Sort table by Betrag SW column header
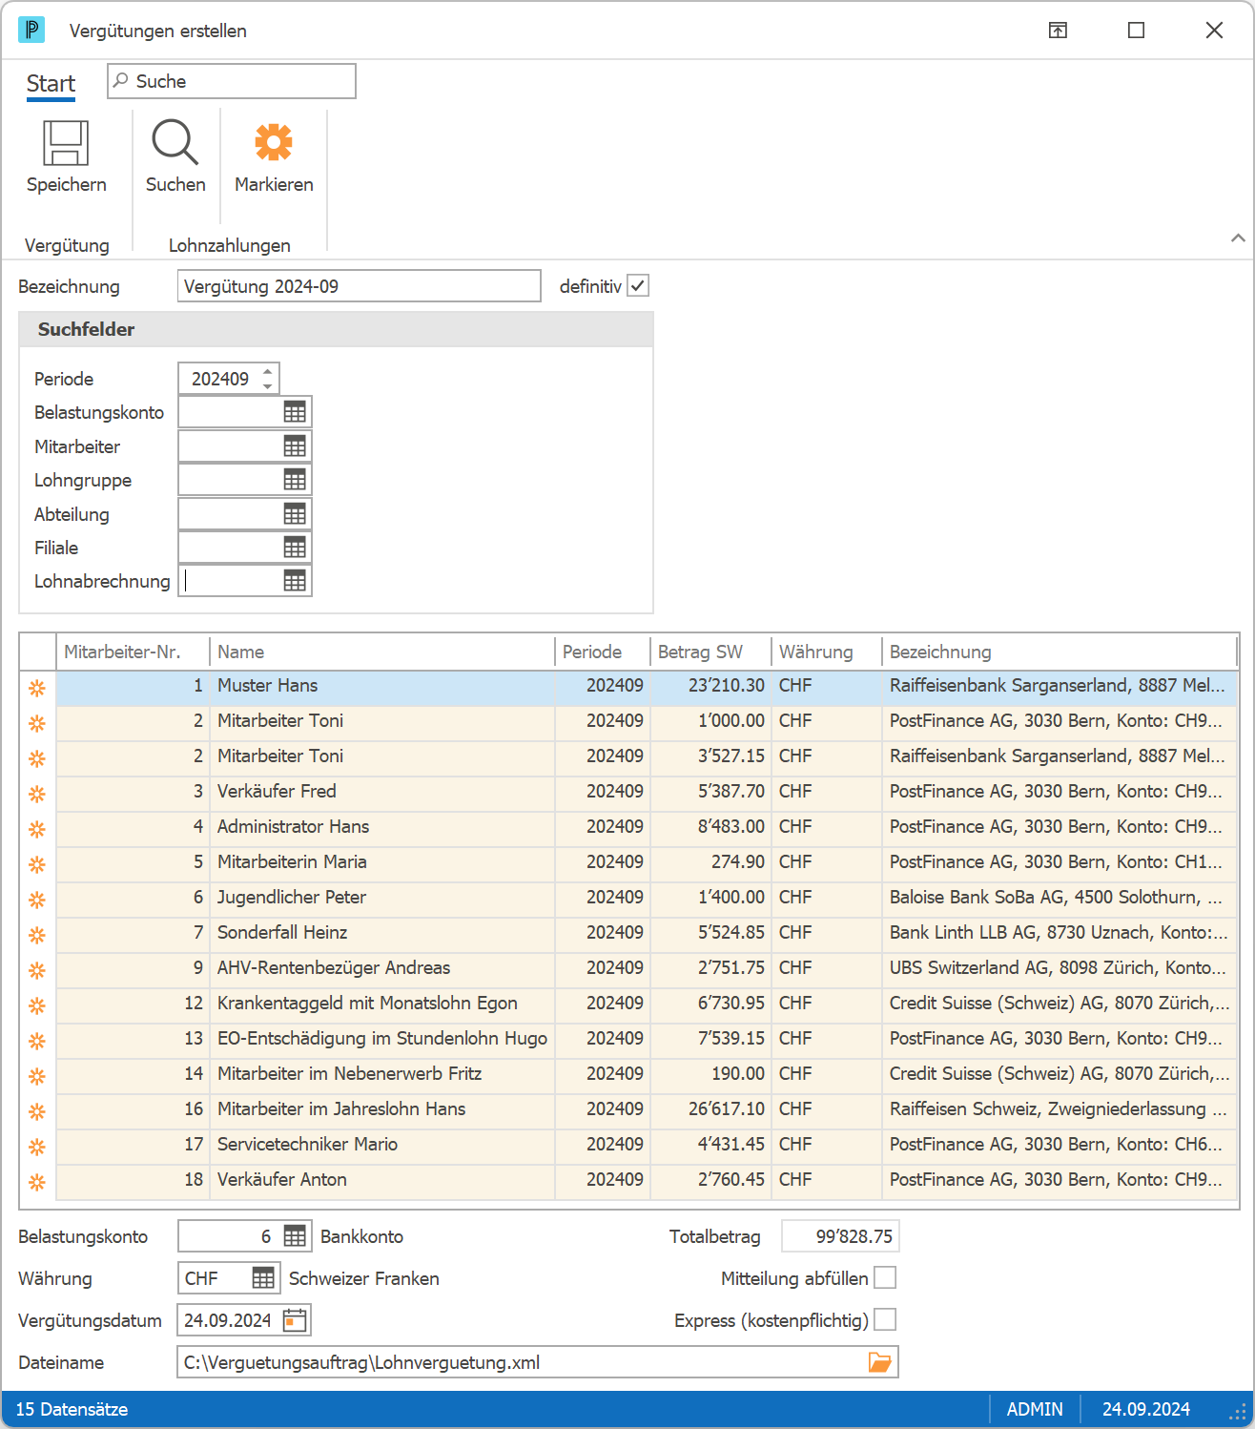Image resolution: width=1255 pixels, height=1429 pixels. point(710,652)
